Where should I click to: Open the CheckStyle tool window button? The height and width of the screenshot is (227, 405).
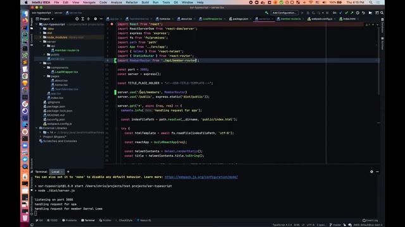124,220
